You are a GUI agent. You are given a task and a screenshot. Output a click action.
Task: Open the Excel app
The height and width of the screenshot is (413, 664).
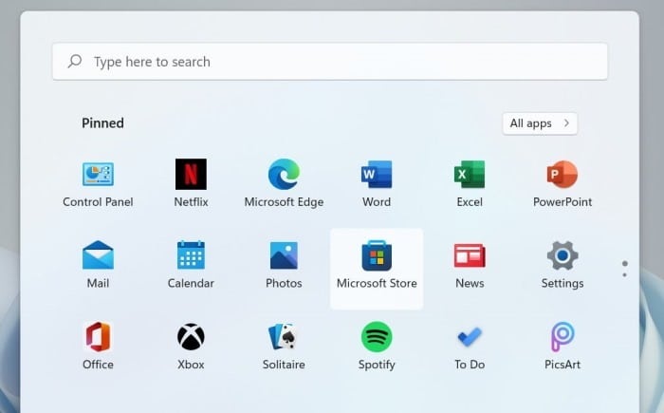[470, 183]
